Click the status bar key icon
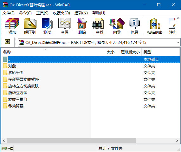The width and height of the screenshot is (181, 152). 10,148
